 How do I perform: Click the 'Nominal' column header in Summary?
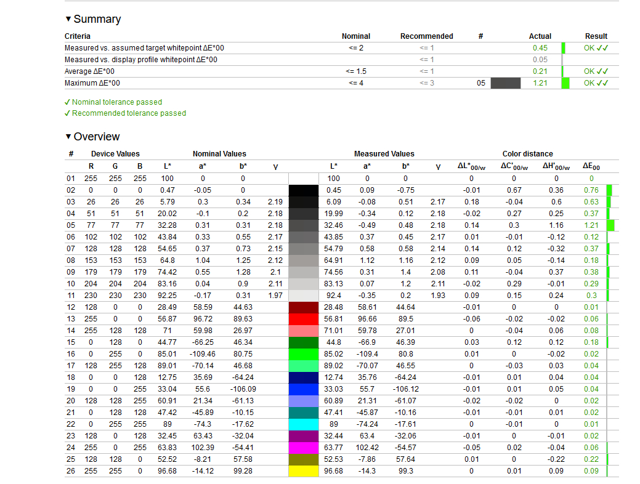[x=356, y=36]
